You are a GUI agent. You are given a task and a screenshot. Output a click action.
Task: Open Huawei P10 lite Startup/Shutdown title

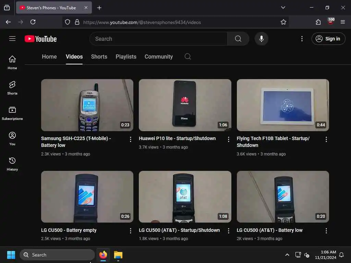tap(177, 138)
